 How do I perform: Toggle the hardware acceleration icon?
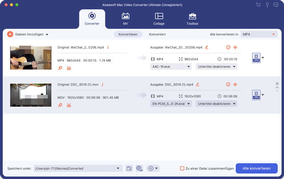point(139,168)
